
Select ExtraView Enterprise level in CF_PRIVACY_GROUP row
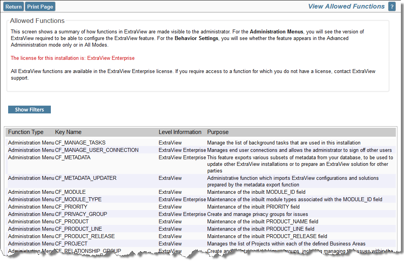point(182,214)
